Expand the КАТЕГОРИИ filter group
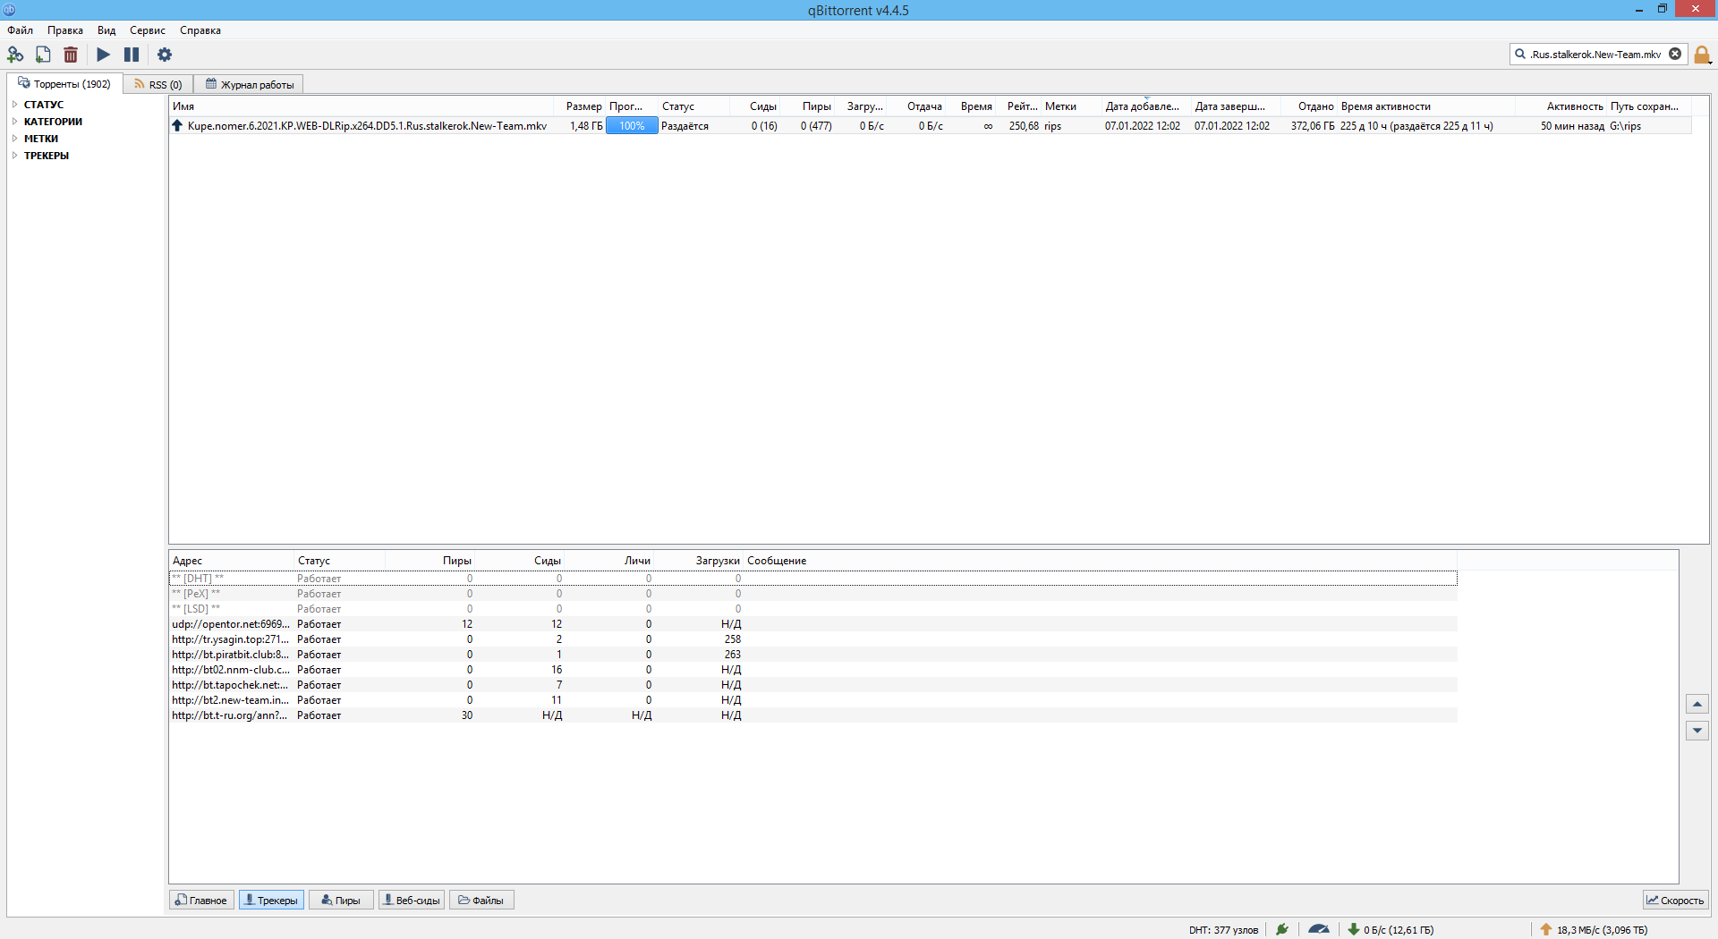Viewport: 1718px width, 939px height. (15, 122)
